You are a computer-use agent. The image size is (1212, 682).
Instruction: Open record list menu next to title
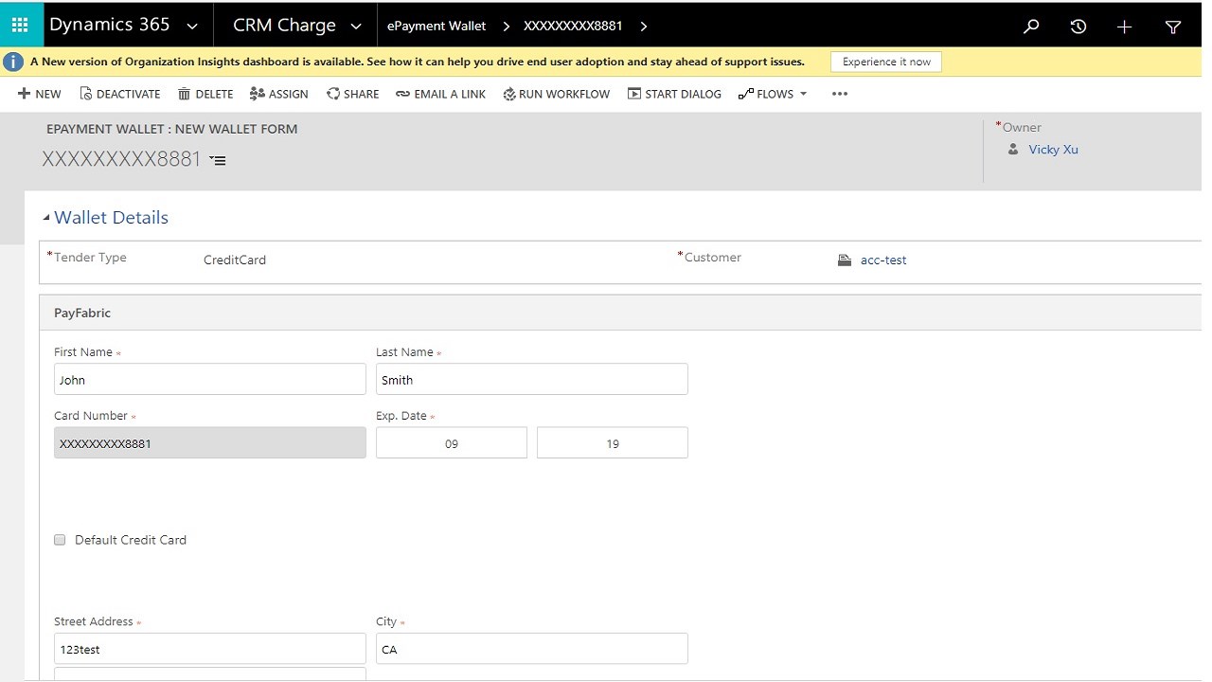pos(218,161)
